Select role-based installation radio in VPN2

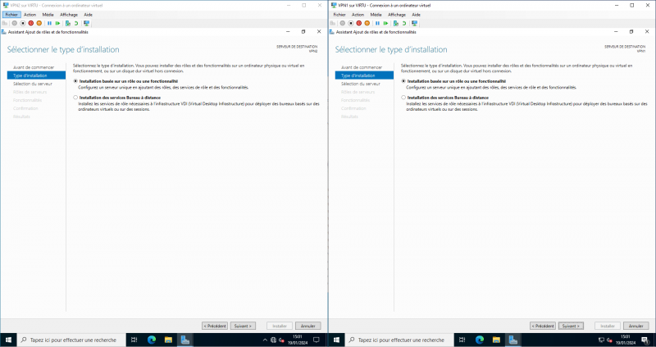pos(75,81)
